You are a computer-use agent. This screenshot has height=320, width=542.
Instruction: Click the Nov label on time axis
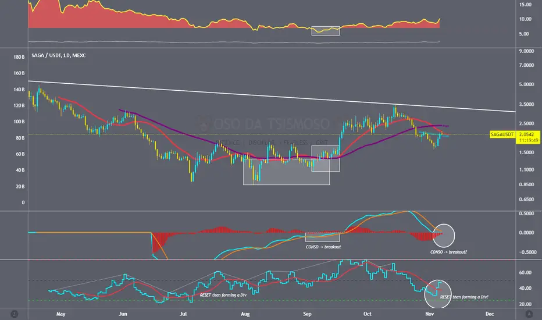(x=429, y=314)
